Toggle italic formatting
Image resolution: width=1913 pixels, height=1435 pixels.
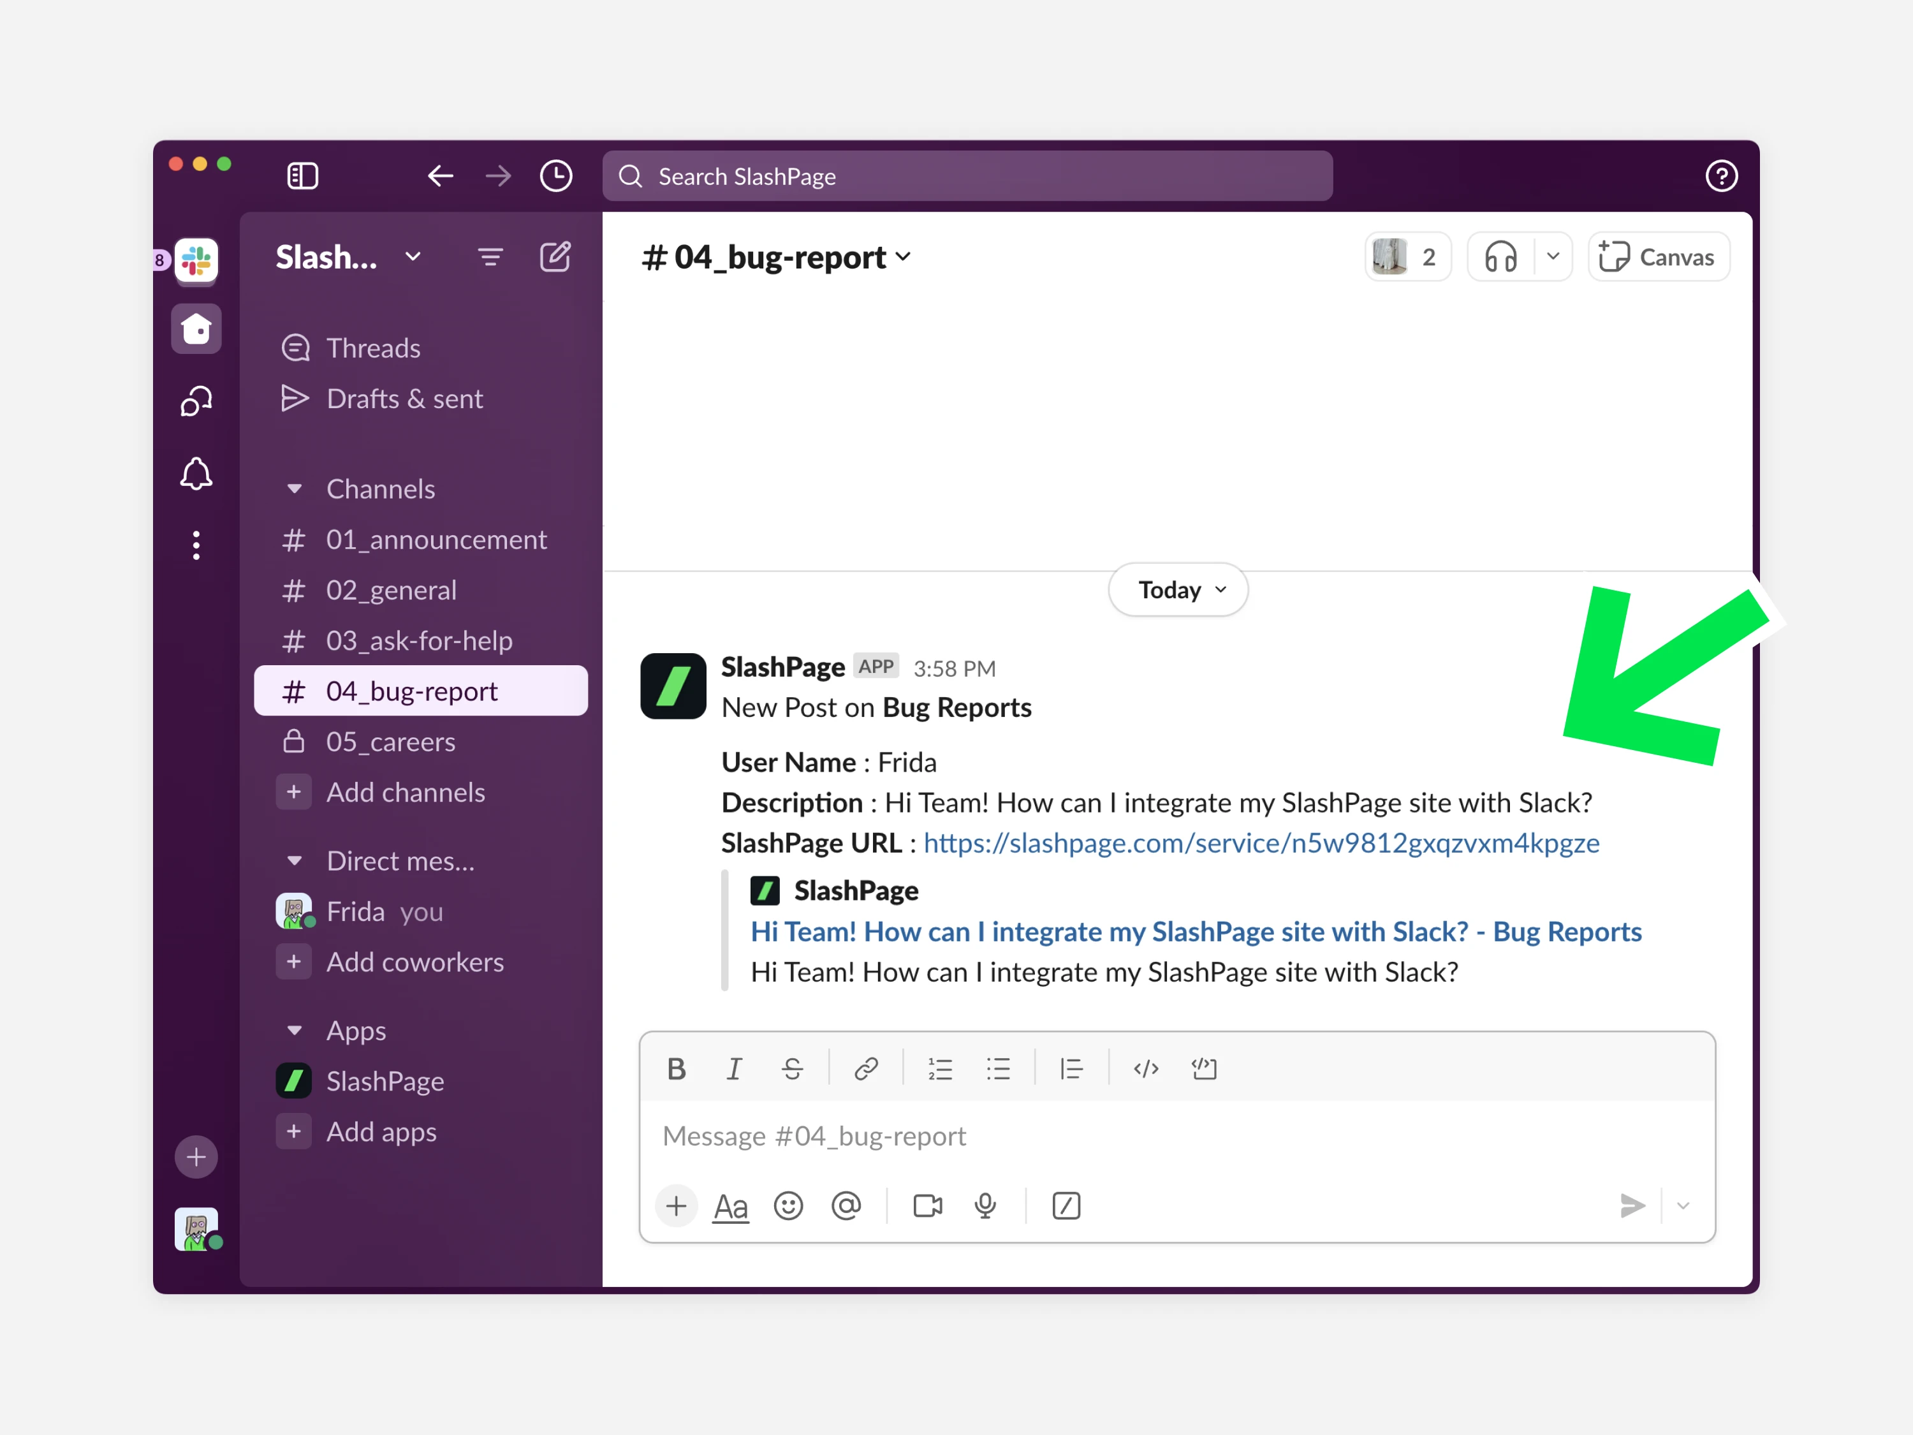coord(733,1069)
